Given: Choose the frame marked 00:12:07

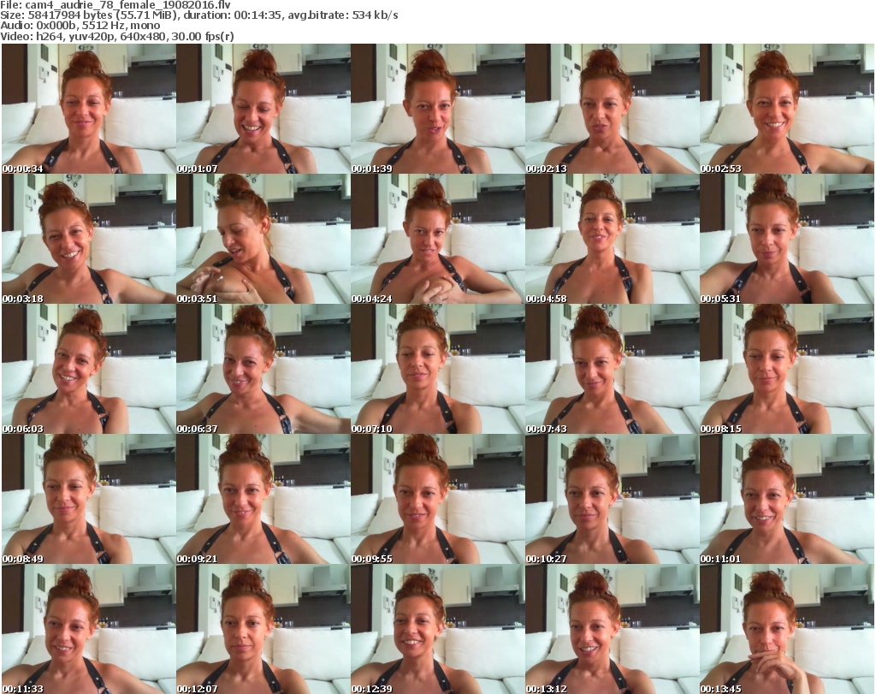Looking at the screenshot, I should click(x=263, y=629).
